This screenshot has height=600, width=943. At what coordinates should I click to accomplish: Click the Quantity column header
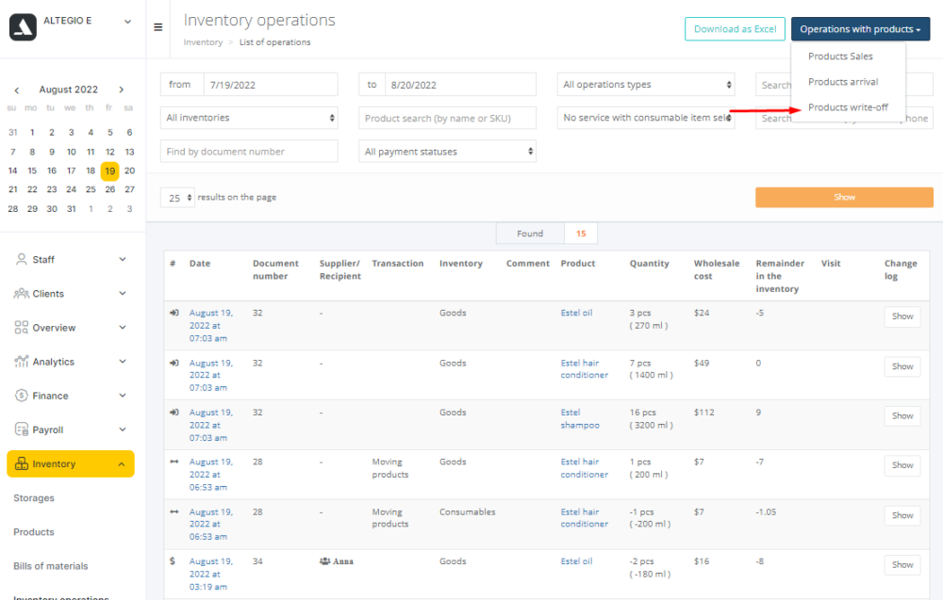tap(649, 264)
